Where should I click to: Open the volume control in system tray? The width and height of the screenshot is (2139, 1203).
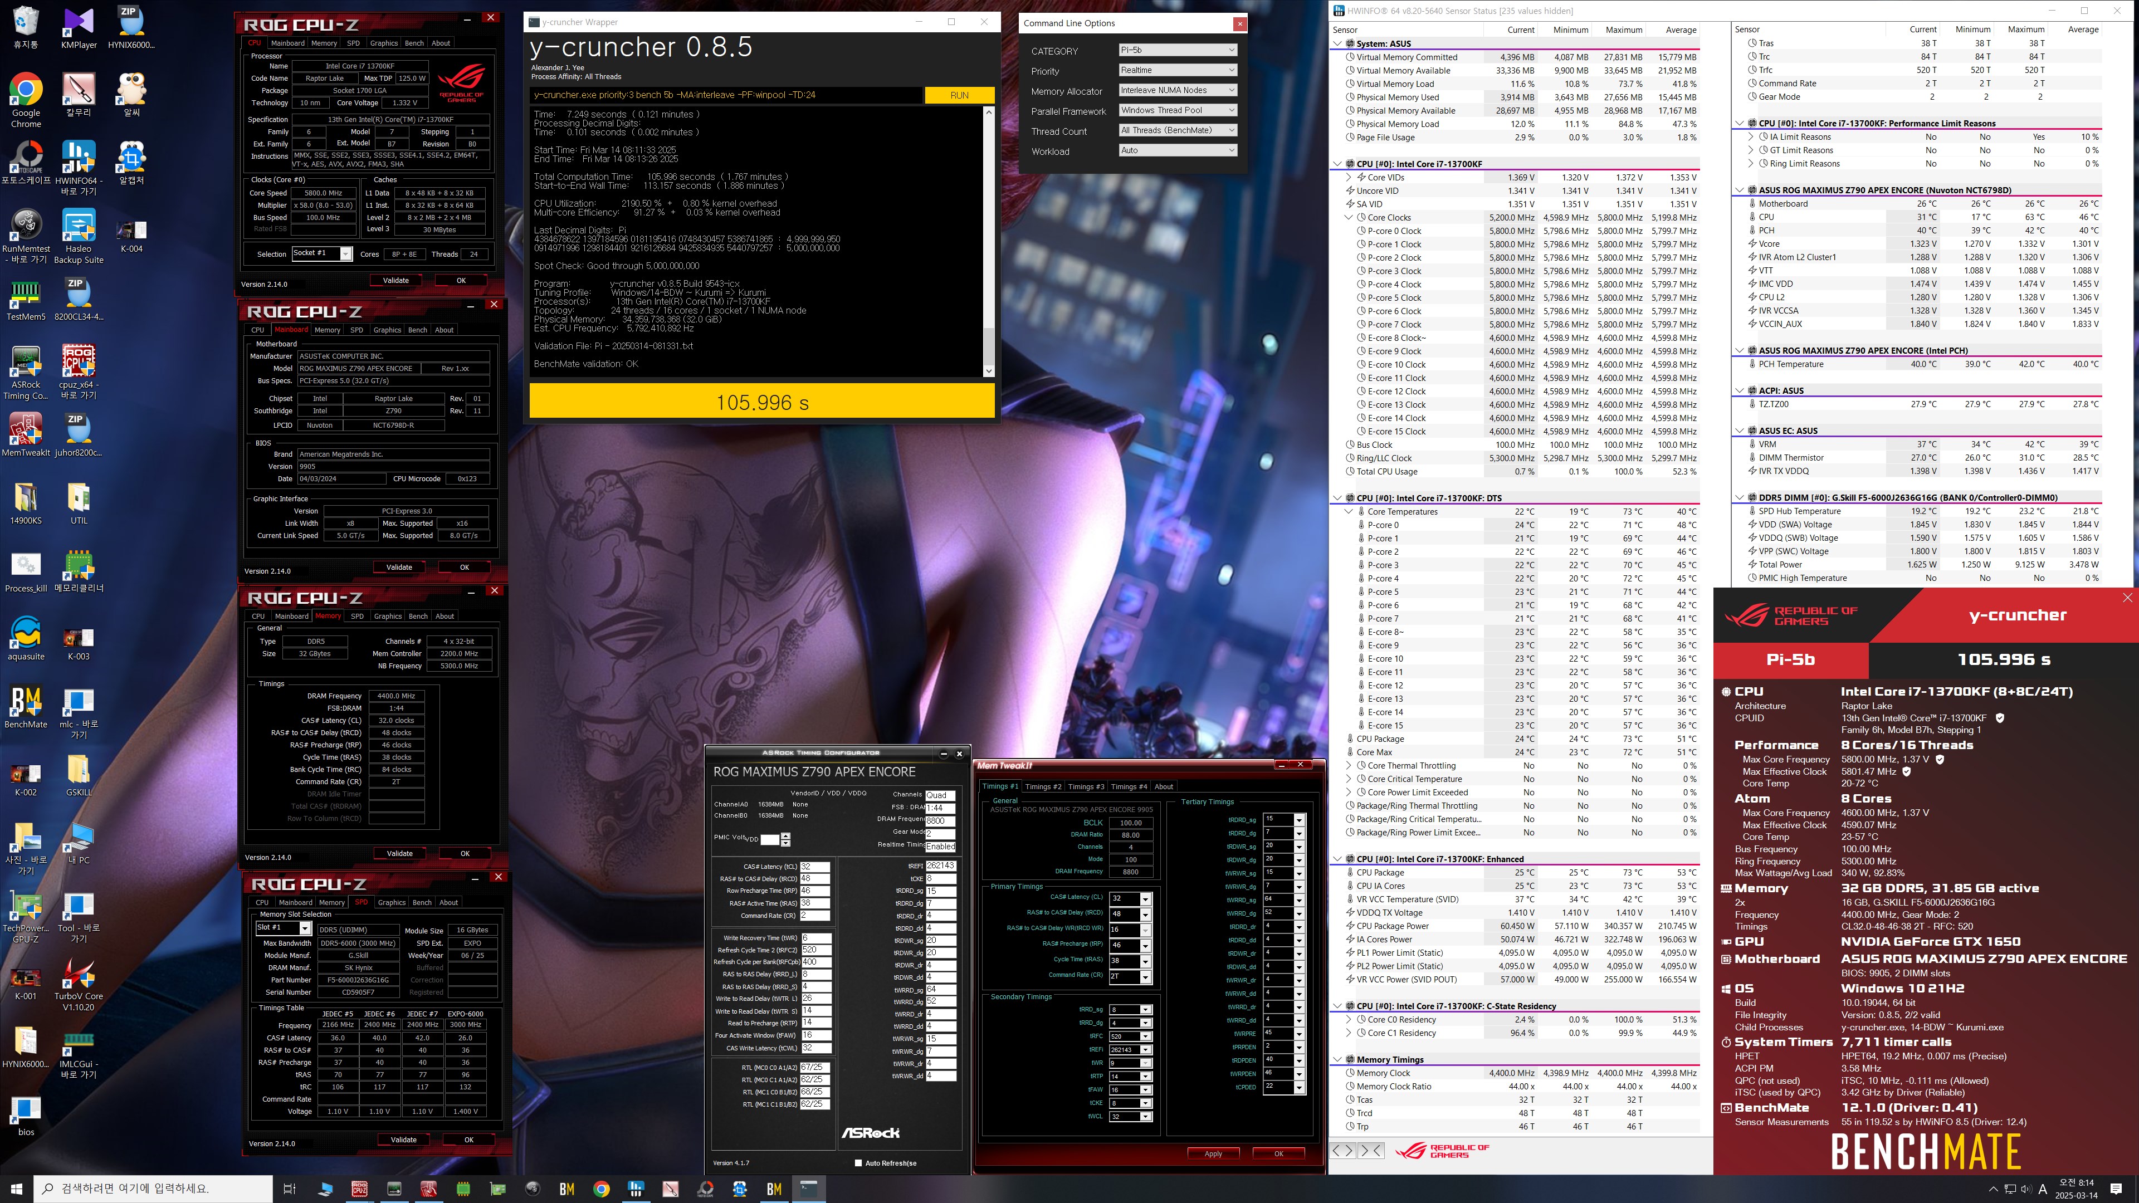tap(2026, 1188)
